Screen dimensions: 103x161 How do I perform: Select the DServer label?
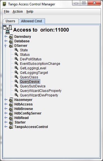pyautogui.click(x=21, y=46)
